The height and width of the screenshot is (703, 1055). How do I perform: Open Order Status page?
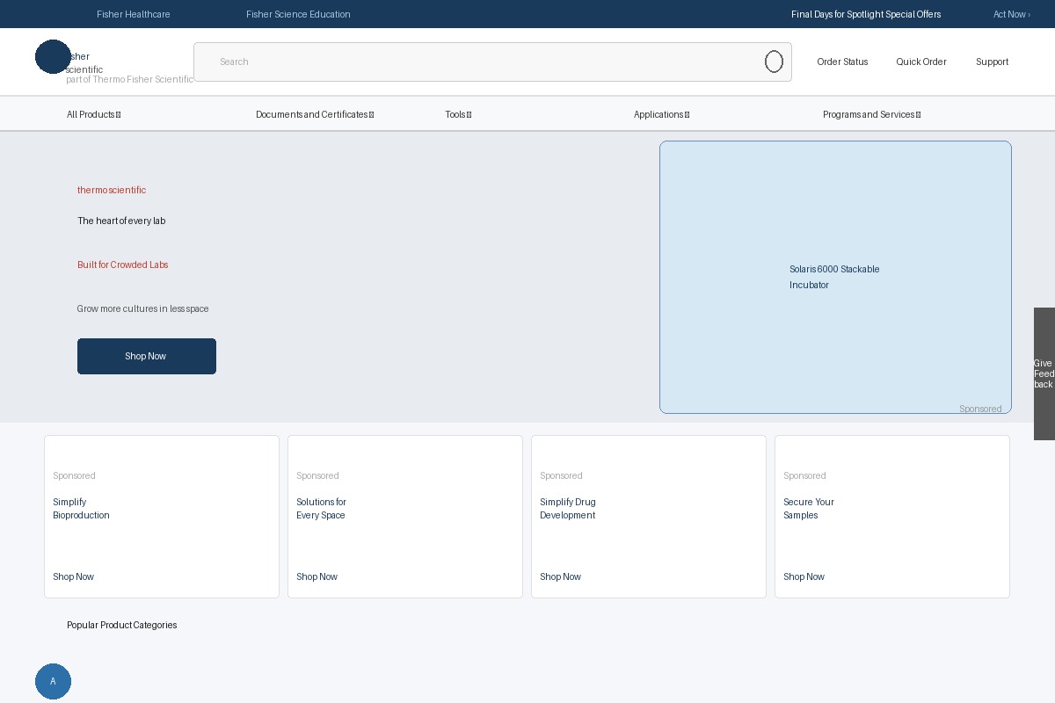842,62
